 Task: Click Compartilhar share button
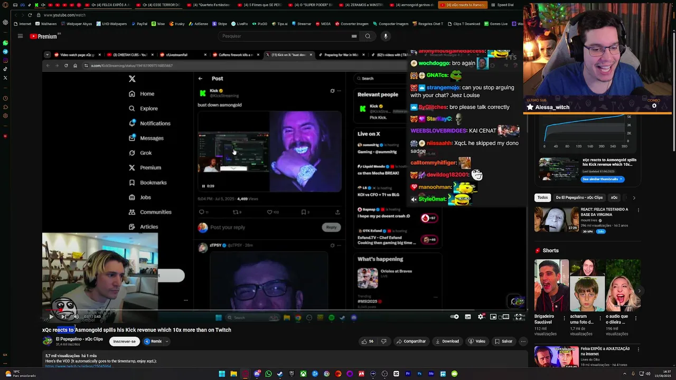tap(411, 341)
